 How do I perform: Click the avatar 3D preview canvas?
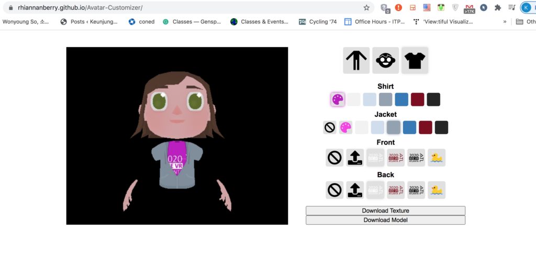[177, 136]
